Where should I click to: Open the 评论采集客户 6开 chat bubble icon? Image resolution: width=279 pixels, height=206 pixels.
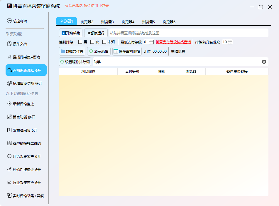(x=9, y=156)
